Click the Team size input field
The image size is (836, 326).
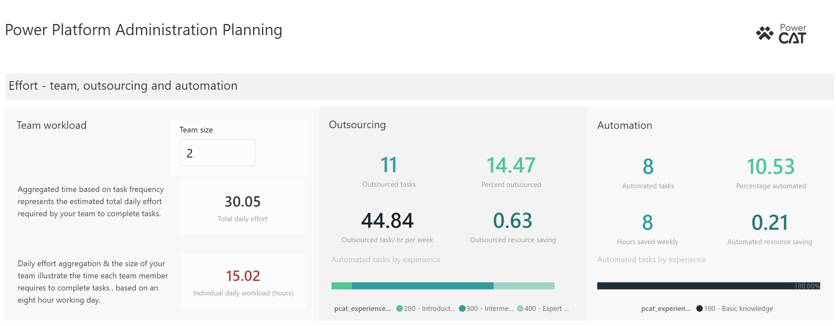pyautogui.click(x=217, y=152)
